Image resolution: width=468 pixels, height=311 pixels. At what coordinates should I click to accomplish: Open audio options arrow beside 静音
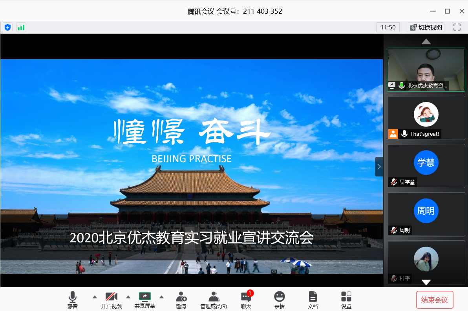pyautogui.click(x=95, y=297)
